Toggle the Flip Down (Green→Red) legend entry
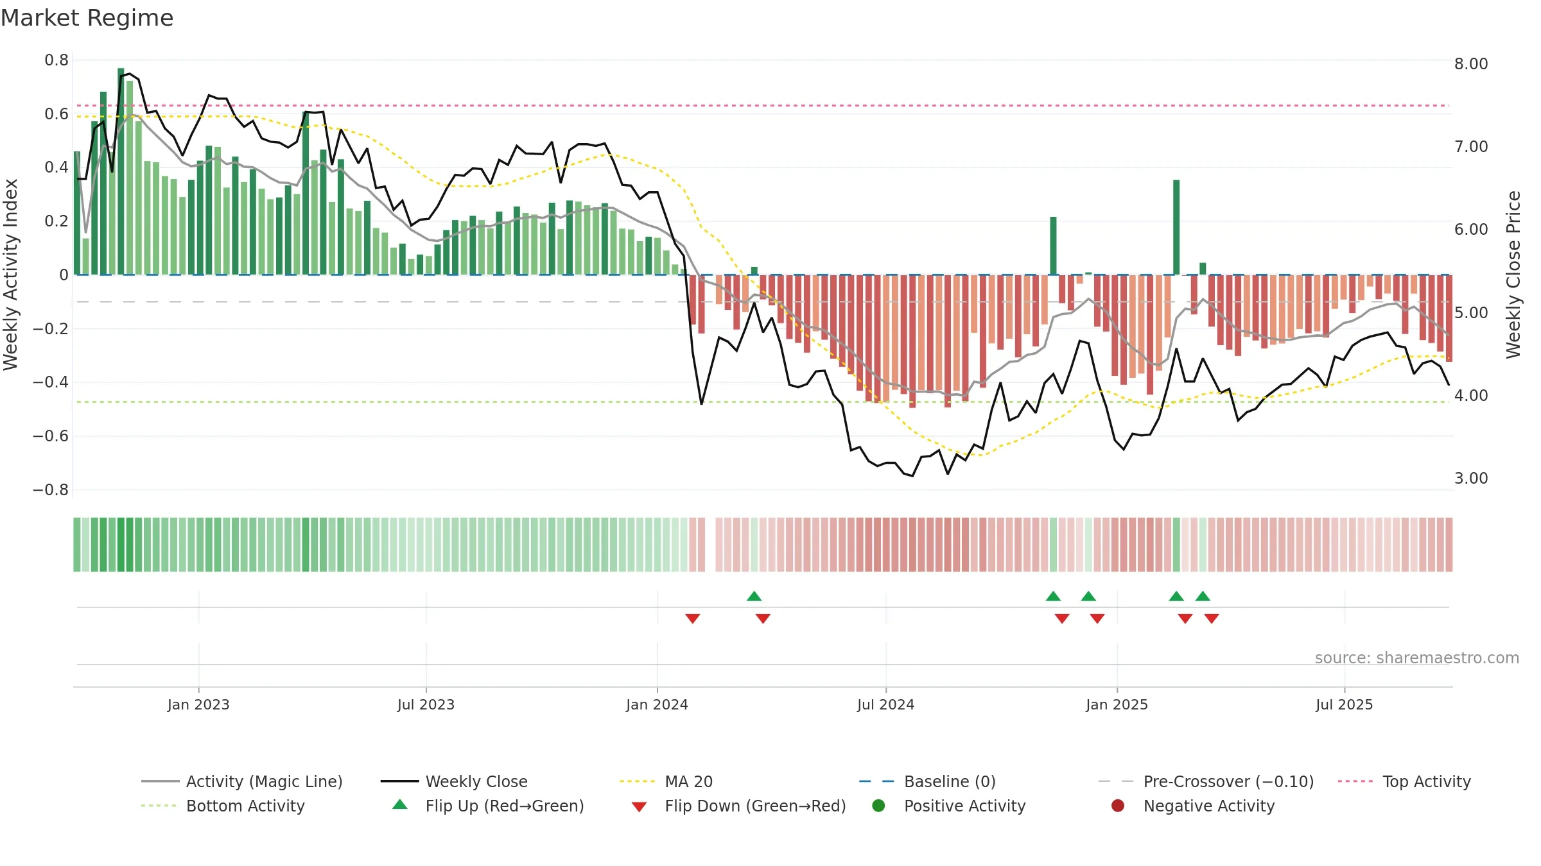 pos(738,806)
